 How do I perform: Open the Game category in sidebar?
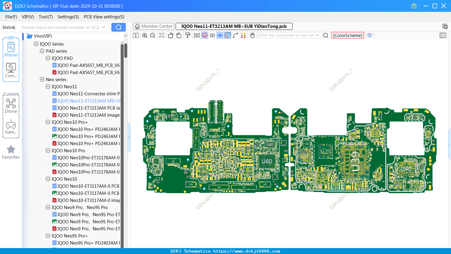pyautogui.click(x=11, y=127)
